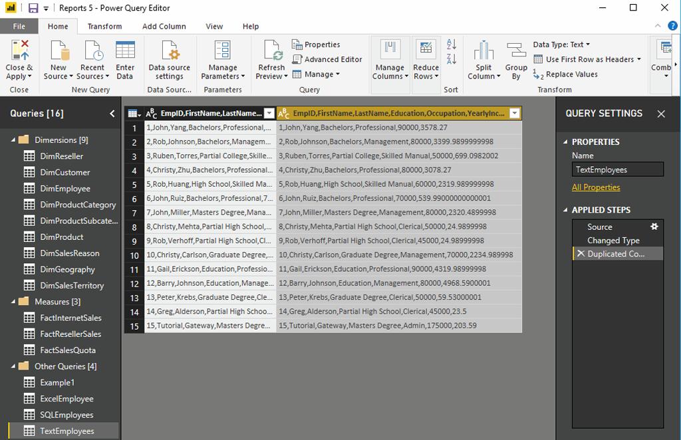This screenshot has height=440, width=681.
Task: Click the Group By icon
Action: tap(516, 52)
